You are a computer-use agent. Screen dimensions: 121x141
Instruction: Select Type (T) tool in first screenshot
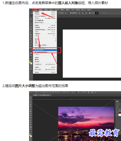pyautogui.click(x=31, y=43)
